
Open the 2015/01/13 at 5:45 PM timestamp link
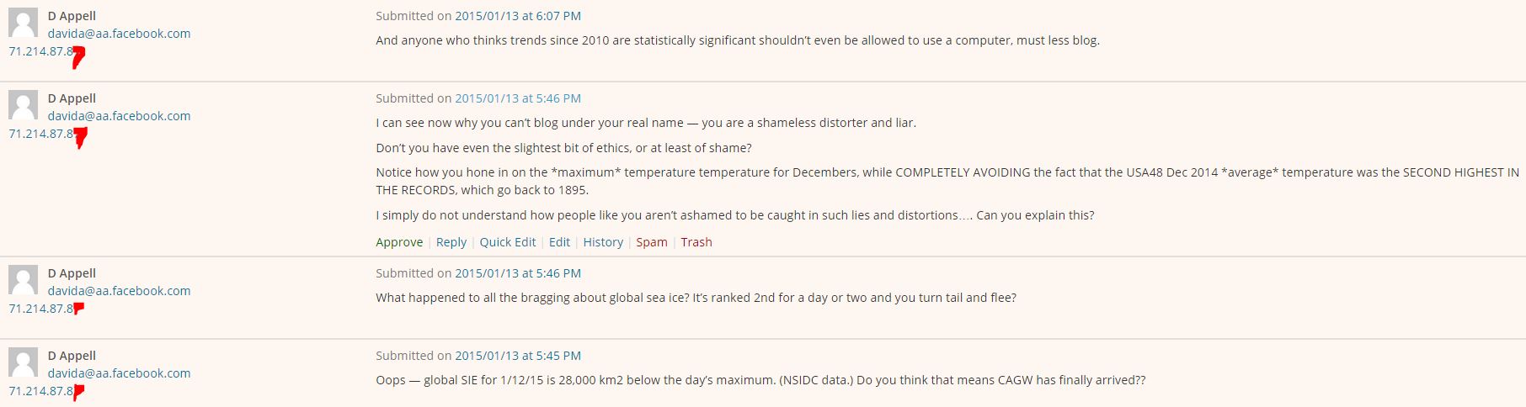[x=518, y=356]
